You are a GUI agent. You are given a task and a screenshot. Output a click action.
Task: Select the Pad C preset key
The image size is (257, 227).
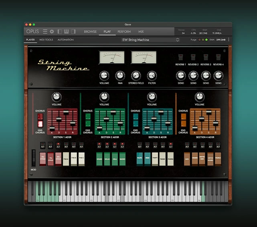coord(81,159)
